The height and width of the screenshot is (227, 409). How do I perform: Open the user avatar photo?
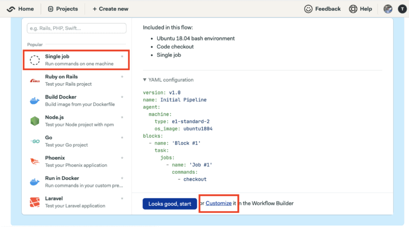(x=388, y=9)
